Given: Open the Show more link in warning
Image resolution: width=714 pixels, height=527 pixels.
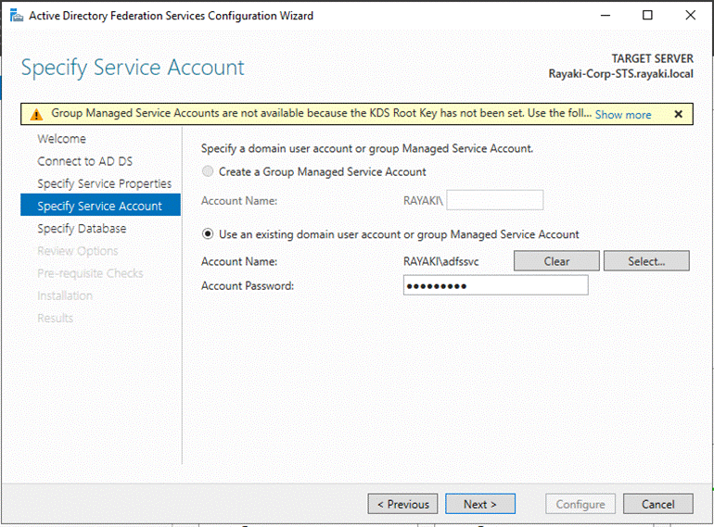Looking at the screenshot, I should 623,115.
